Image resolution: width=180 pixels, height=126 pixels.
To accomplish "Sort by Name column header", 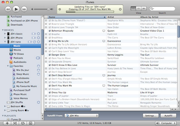I will point(77,17).
